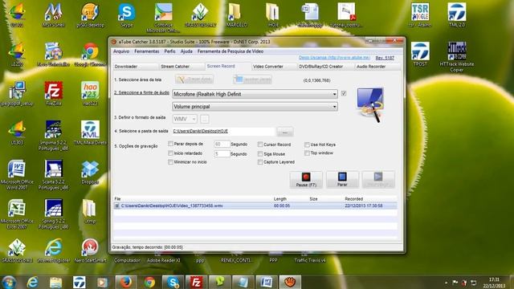Open the Perfis menu
Screen dimensions: 514x289
click(x=169, y=51)
